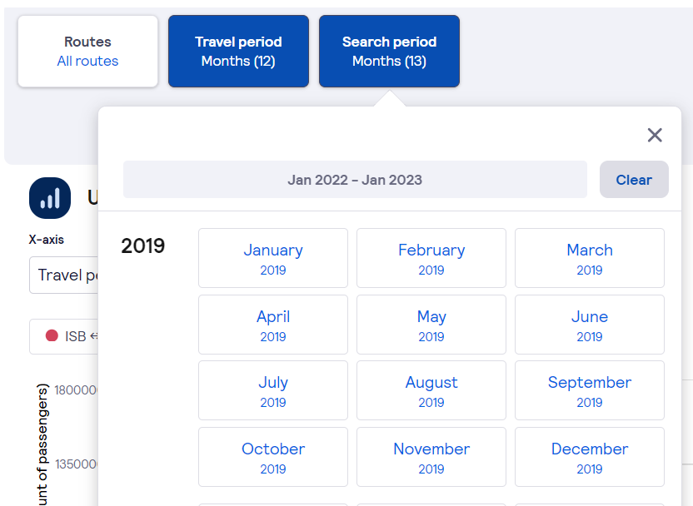Click the red ISB route dot
693x506 pixels.
[x=52, y=335]
